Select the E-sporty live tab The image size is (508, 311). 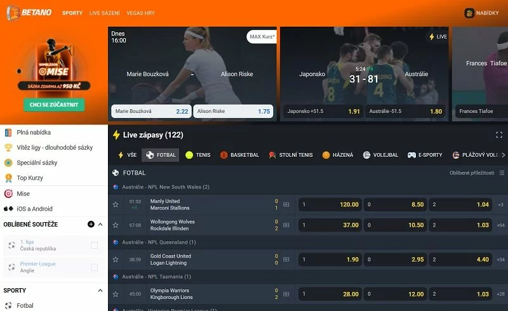[425, 155]
